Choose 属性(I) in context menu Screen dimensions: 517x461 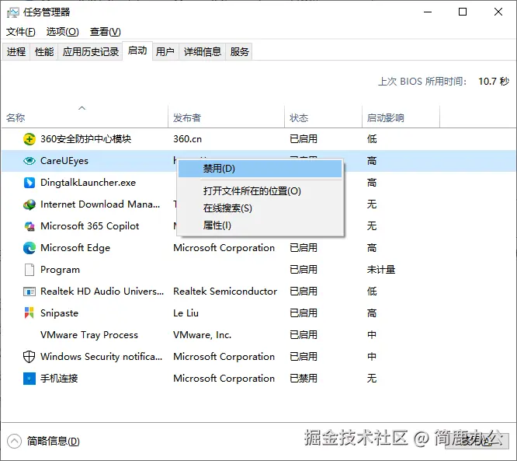tap(260, 225)
